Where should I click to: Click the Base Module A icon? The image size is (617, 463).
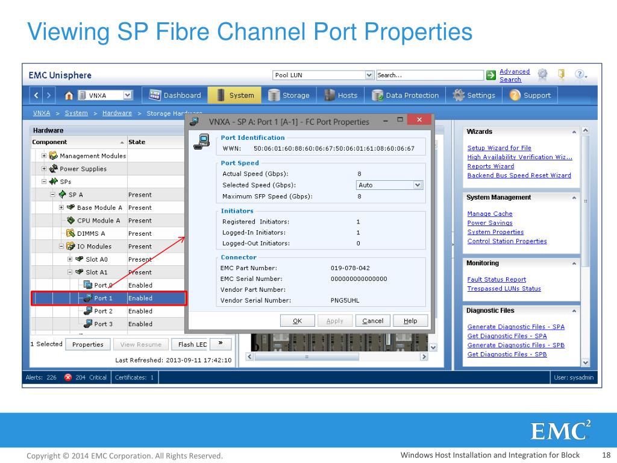pyautogui.click(x=71, y=207)
